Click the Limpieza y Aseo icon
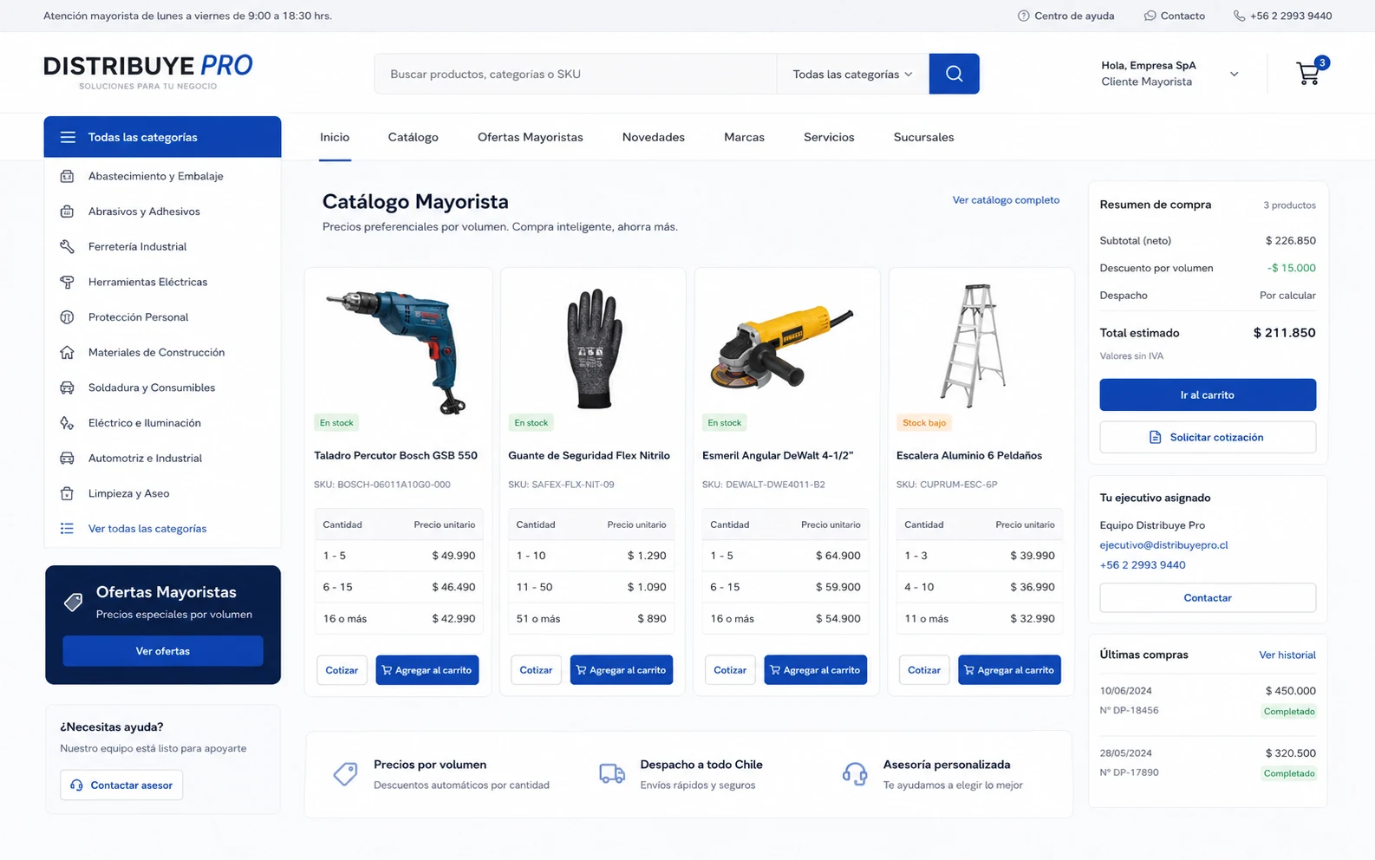1375x860 pixels. 67,493
